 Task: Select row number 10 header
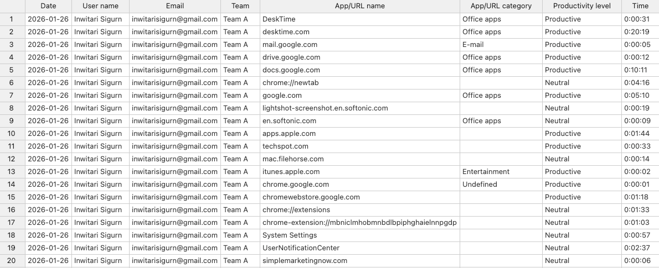(13, 134)
